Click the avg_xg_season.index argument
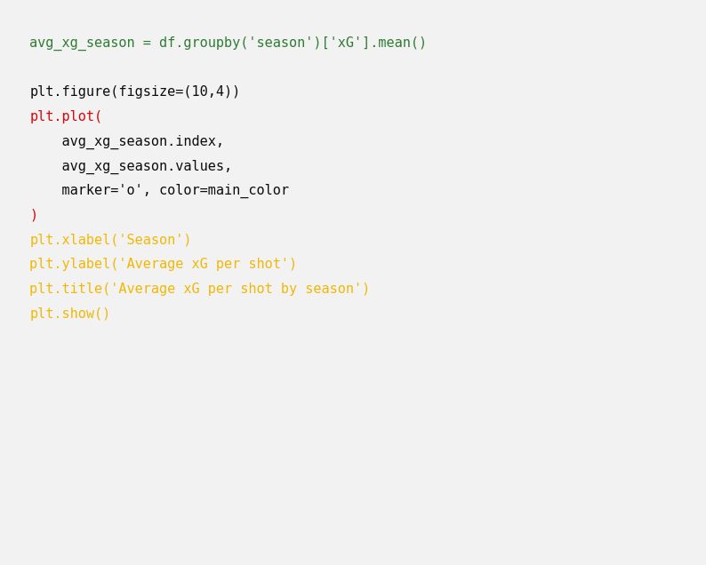Screen dimensions: 706x565 point(142,141)
